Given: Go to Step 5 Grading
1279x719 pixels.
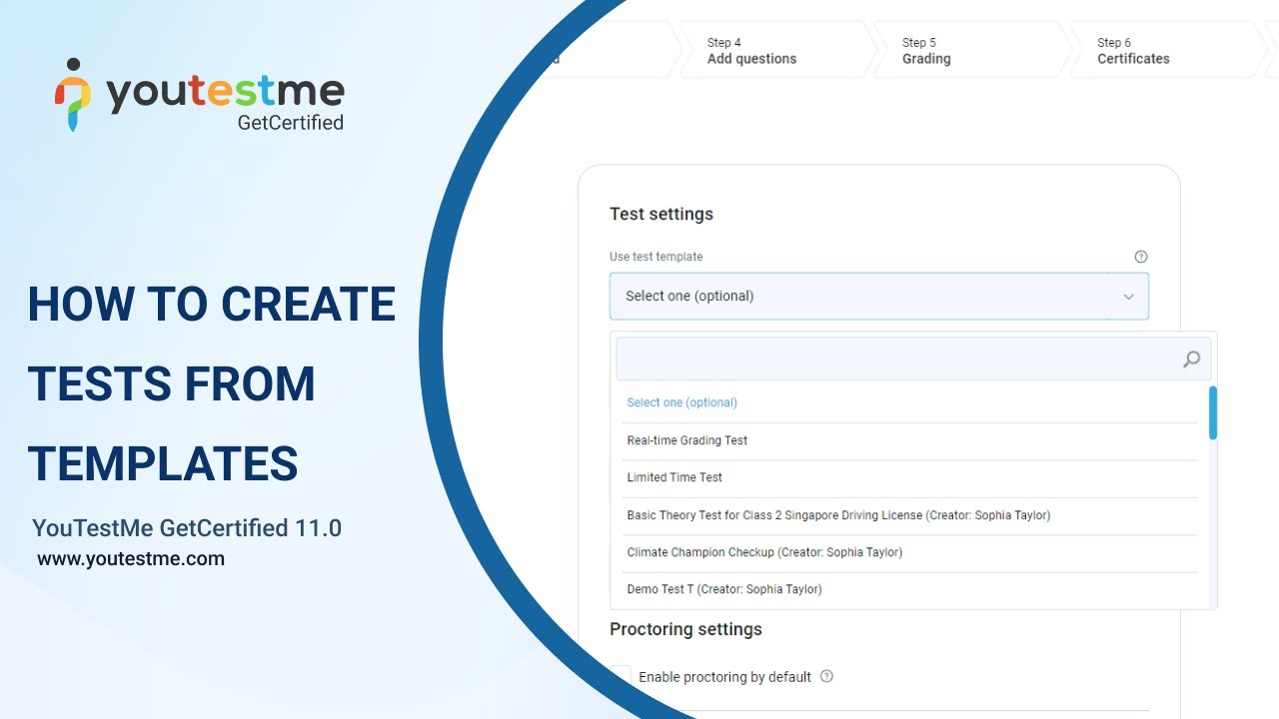Looking at the screenshot, I should point(969,50).
